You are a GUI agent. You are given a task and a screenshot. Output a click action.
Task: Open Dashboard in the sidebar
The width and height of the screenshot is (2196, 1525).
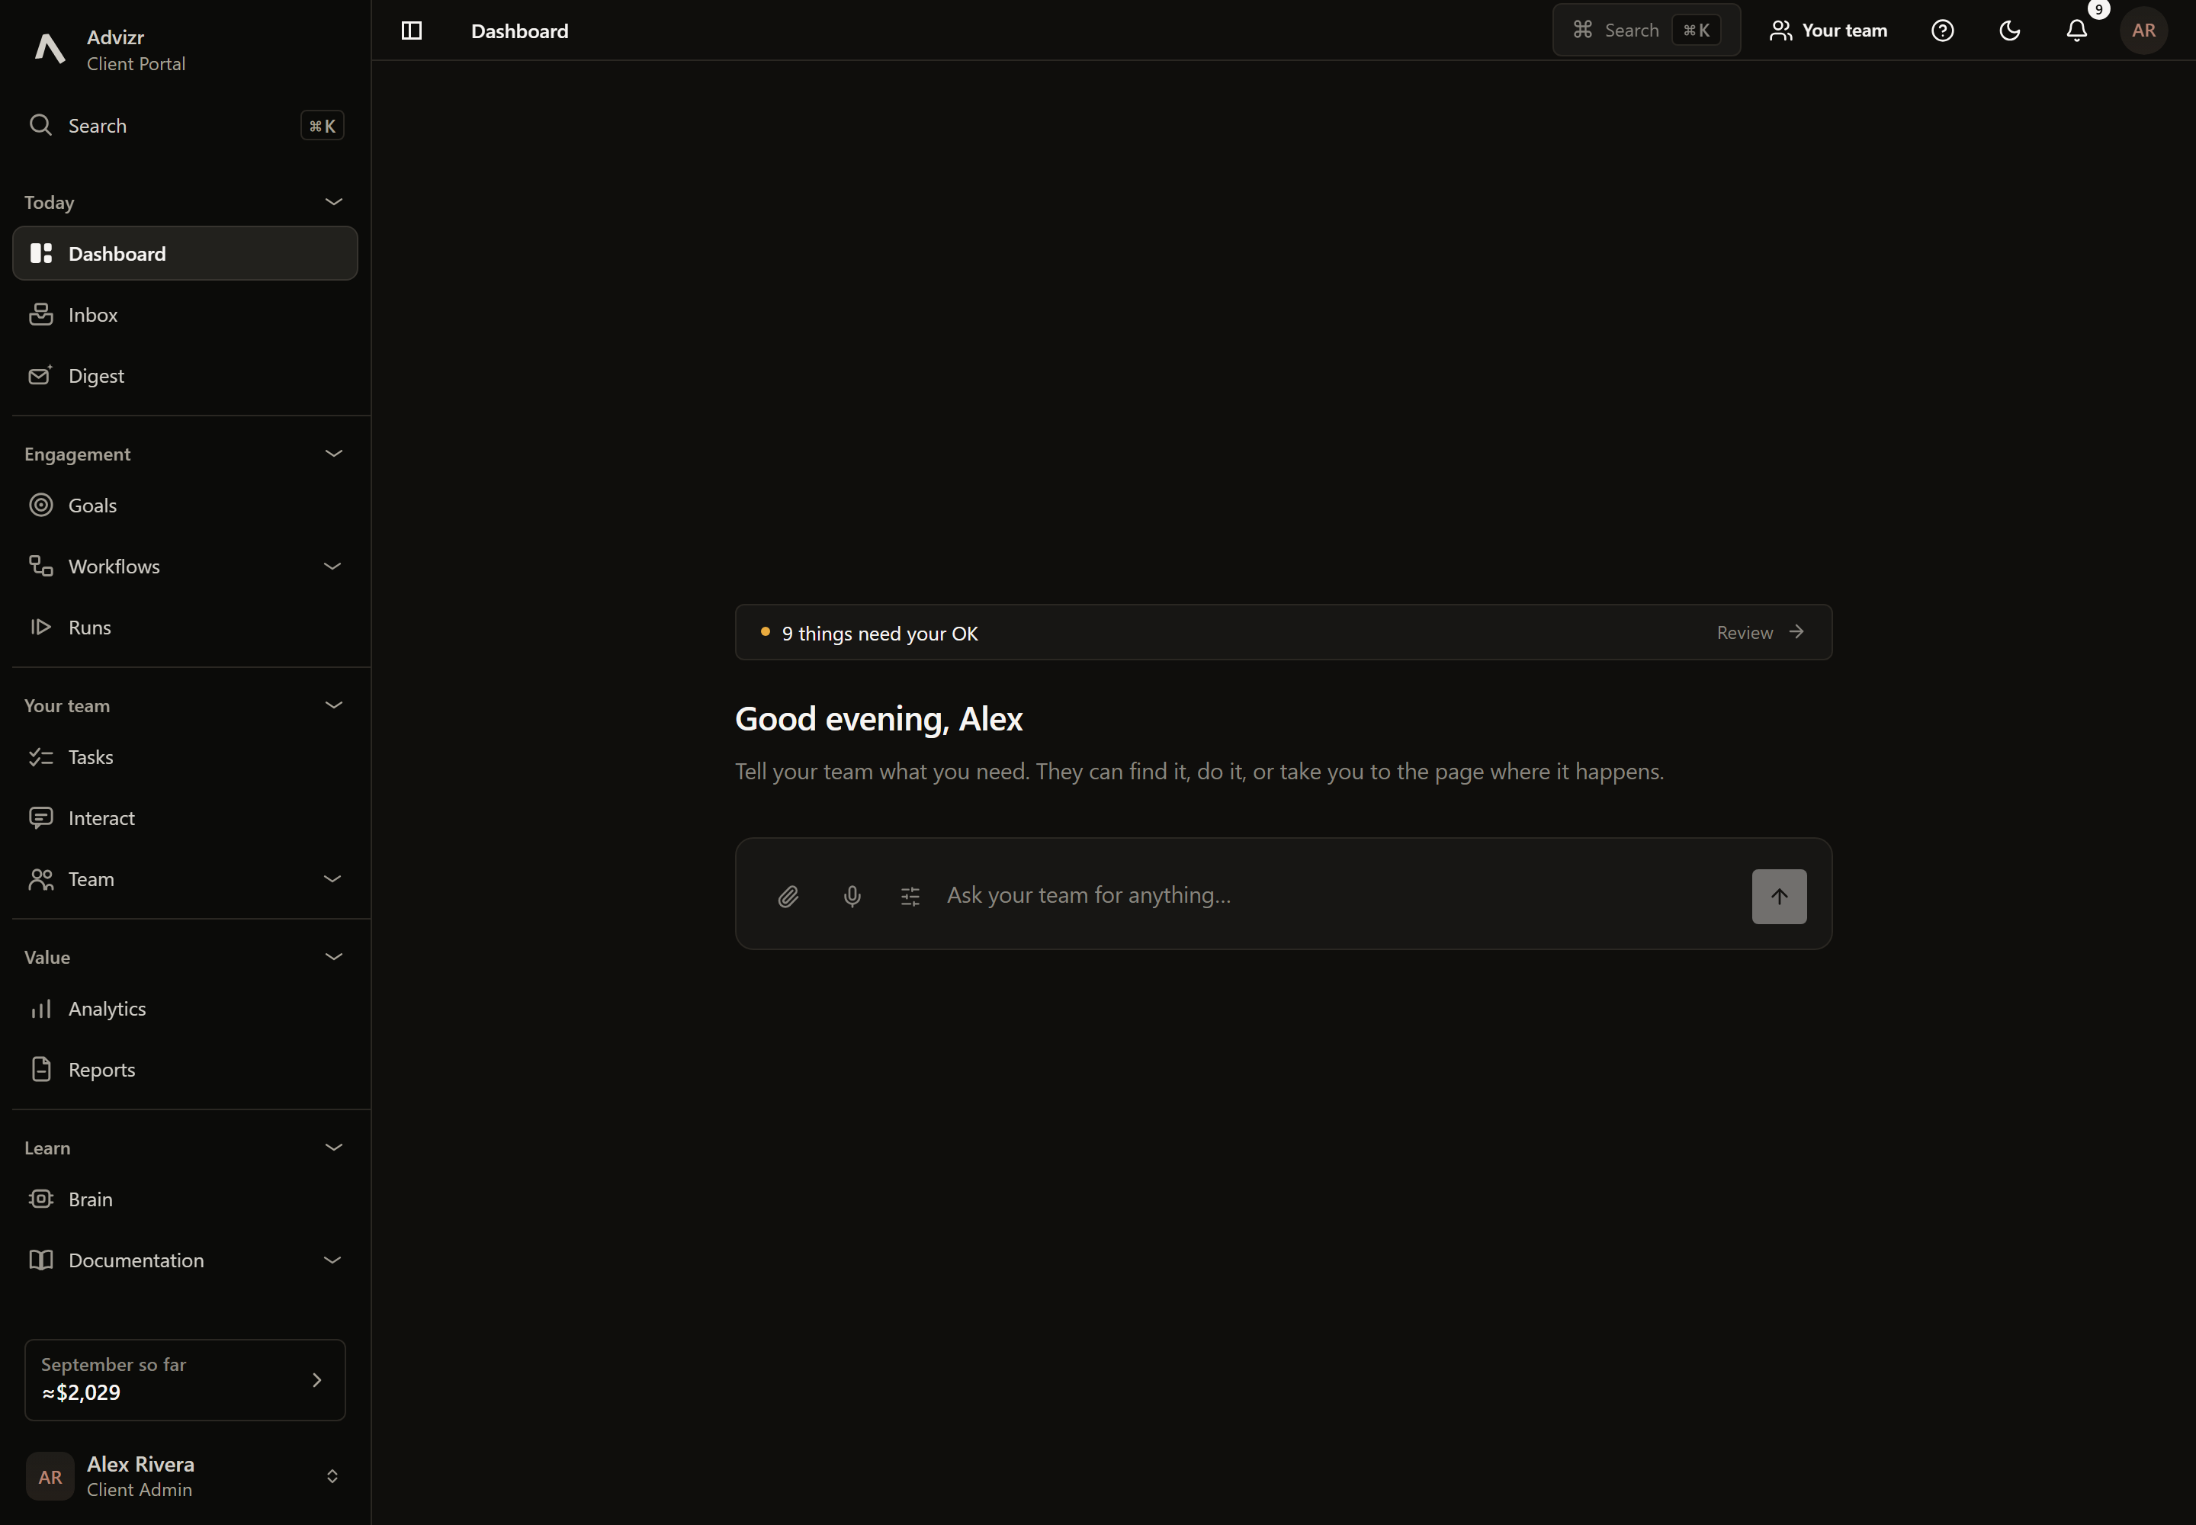click(185, 253)
